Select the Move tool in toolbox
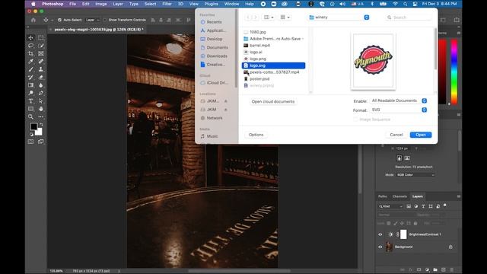 point(30,37)
